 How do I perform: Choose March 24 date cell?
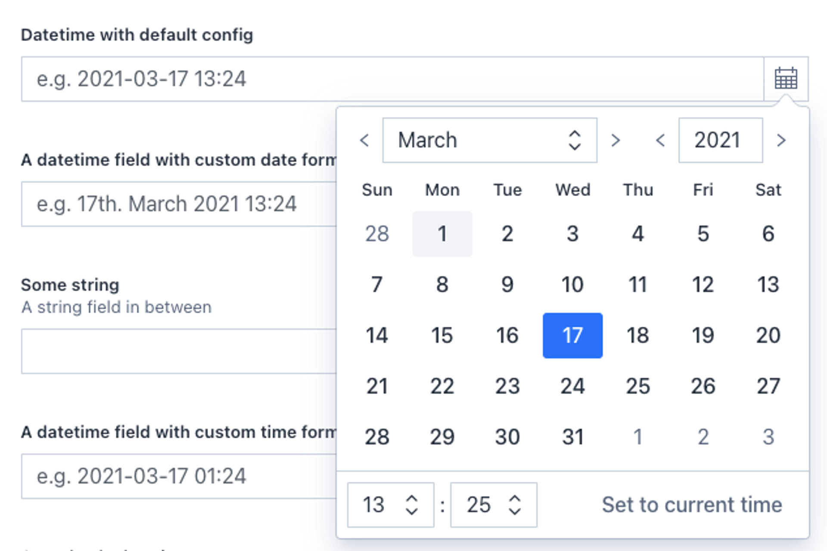point(572,386)
